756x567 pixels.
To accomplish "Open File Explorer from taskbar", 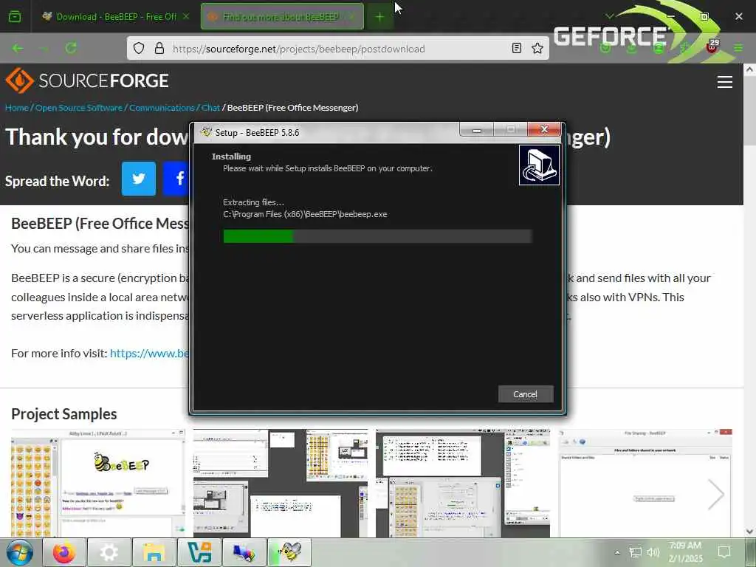I will click(154, 552).
